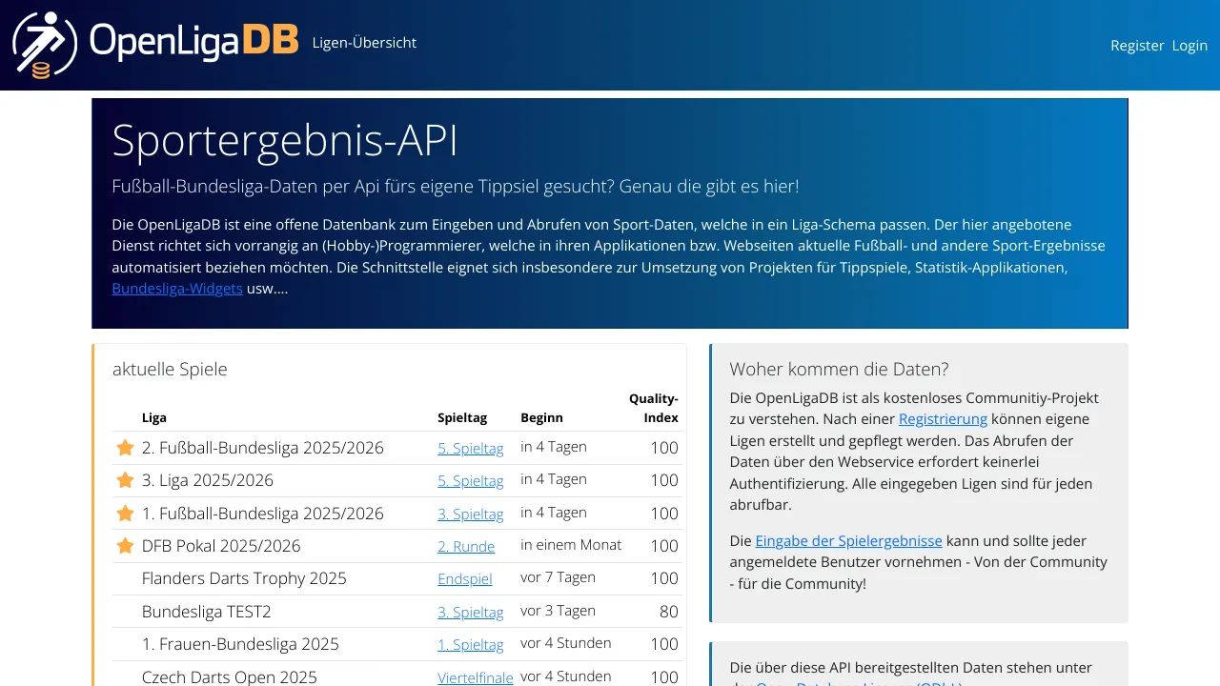Click the 'Woher kommen die Daten?' heading
This screenshot has height=686, width=1220.
pos(839,369)
